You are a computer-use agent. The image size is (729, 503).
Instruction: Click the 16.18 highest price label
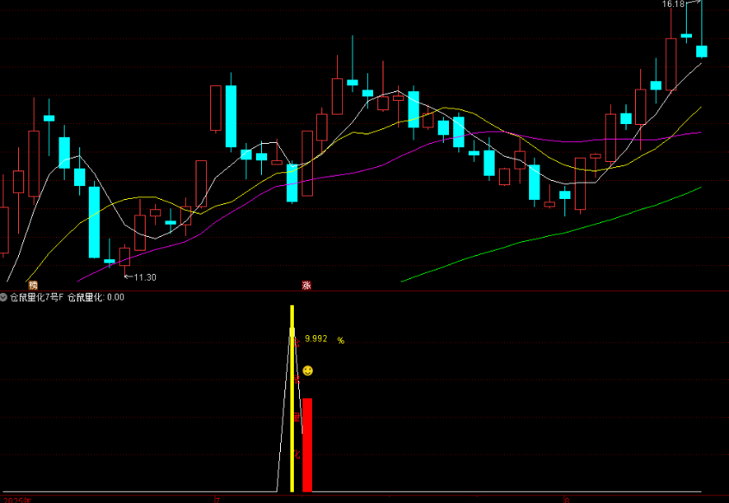(673, 4)
